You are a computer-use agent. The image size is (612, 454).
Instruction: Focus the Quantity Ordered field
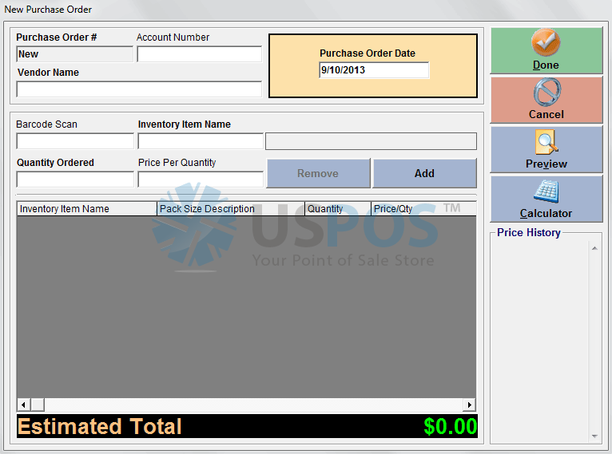click(75, 180)
